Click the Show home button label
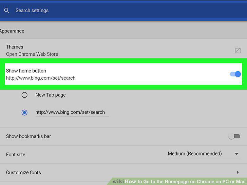The image size is (247, 185). click(x=26, y=71)
